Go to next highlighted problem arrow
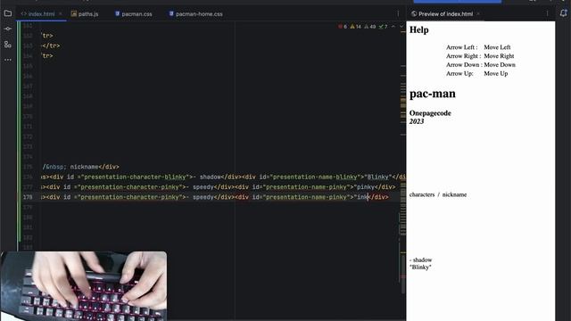The width and height of the screenshot is (571, 321). (x=401, y=27)
